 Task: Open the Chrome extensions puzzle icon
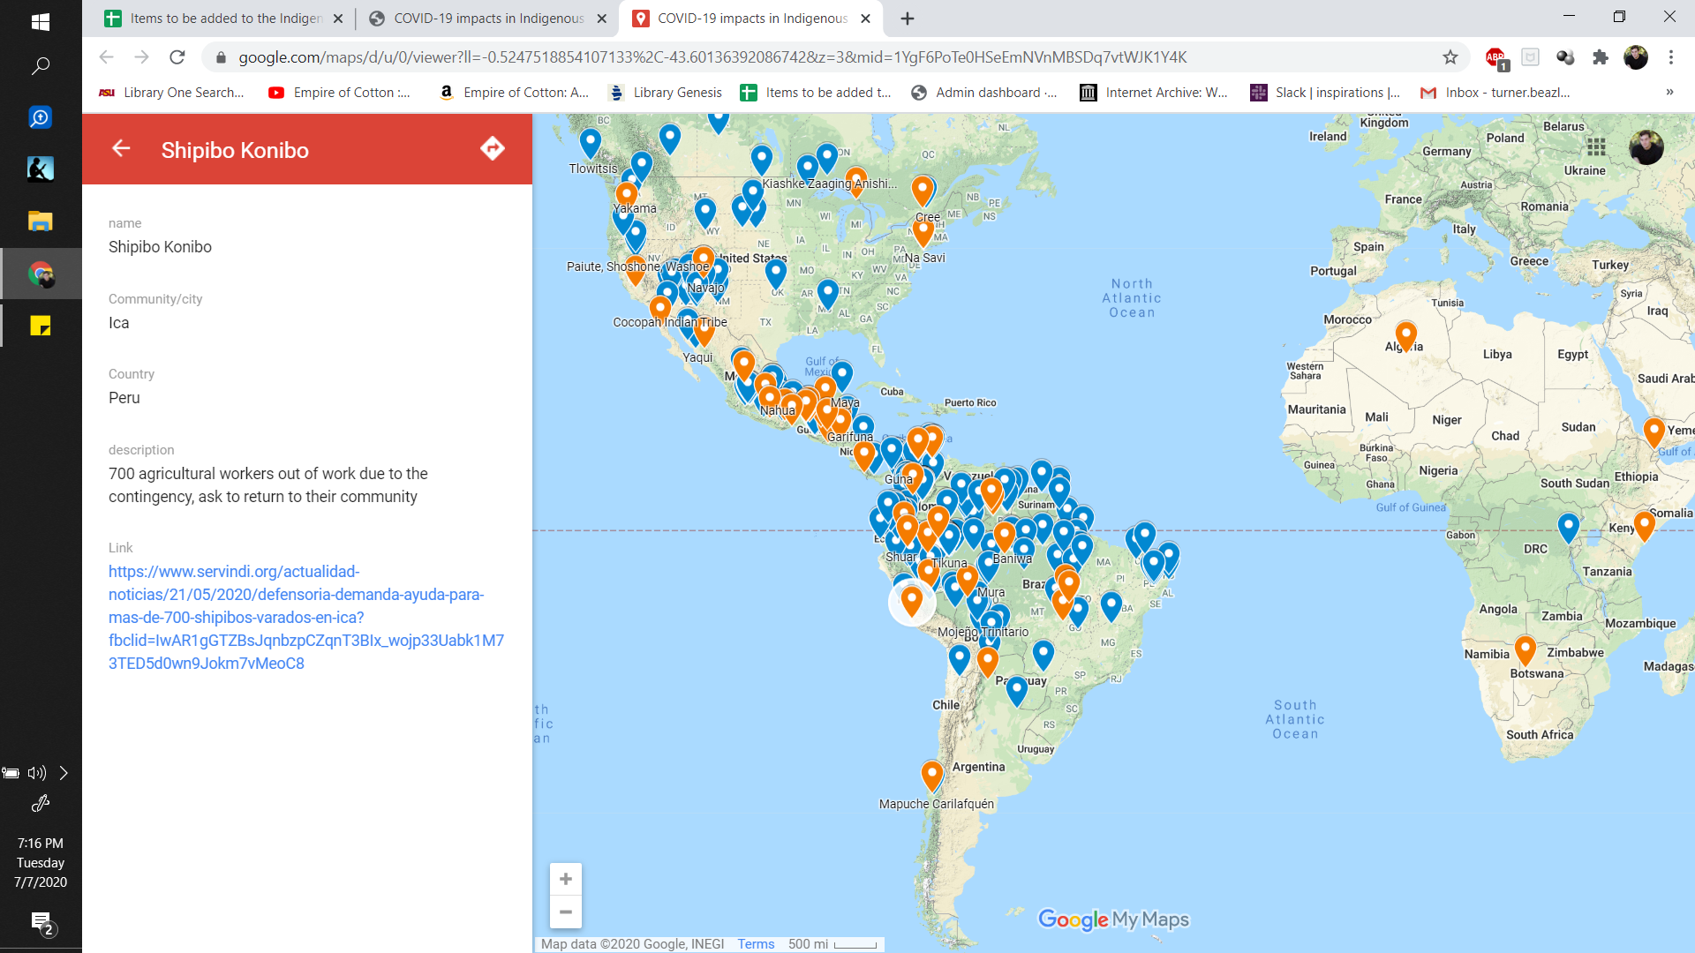tap(1600, 57)
